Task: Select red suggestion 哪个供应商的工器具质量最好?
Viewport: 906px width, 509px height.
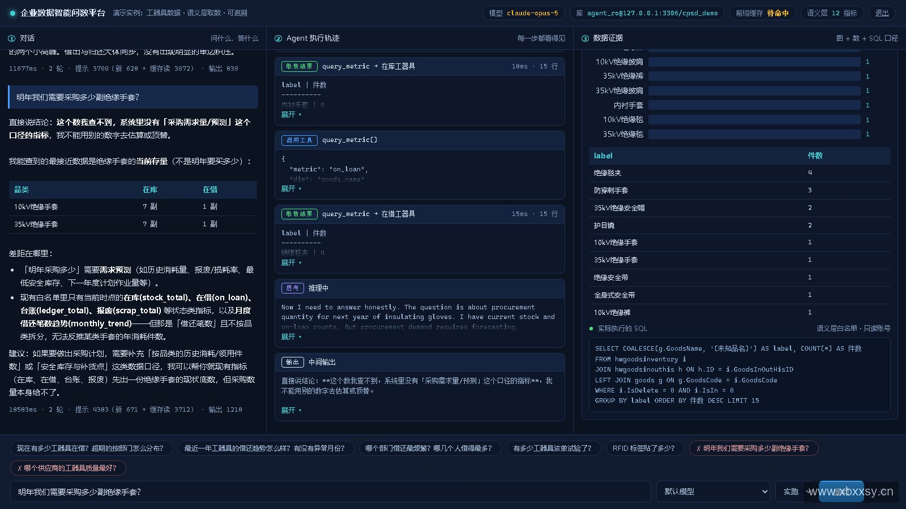Action: (x=67, y=468)
